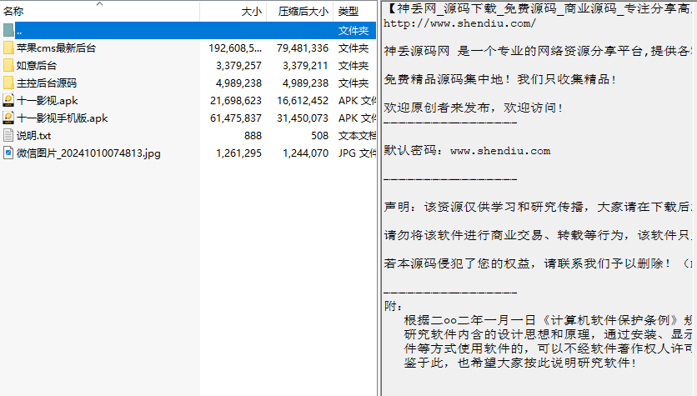This screenshot has height=396, width=697.
Task: Select the 苹果cms最新后台 folder icon
Action: click(x=8, y=48)
